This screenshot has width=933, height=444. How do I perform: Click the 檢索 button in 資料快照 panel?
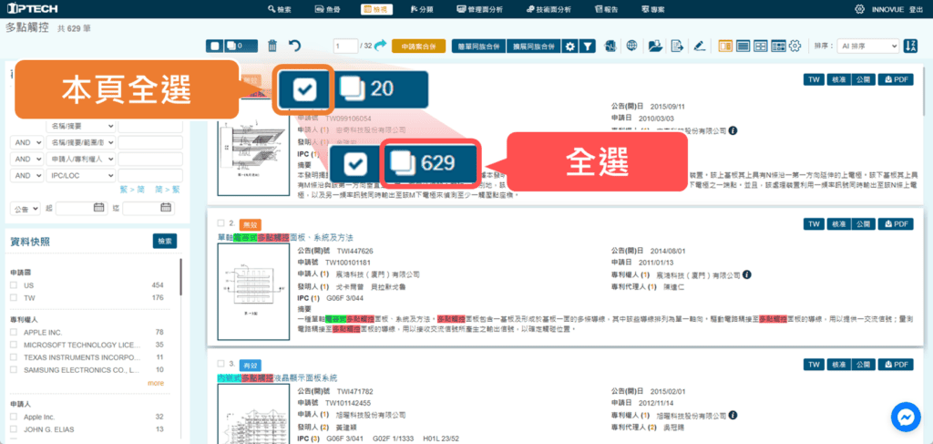(x=165, y=242)
